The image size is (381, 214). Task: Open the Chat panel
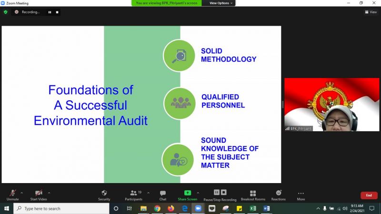click(x=163, y=195)
